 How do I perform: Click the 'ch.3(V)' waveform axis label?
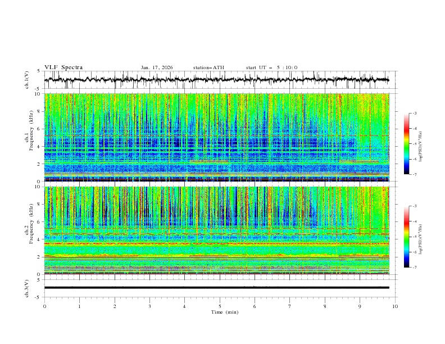[x=27, y=288]
